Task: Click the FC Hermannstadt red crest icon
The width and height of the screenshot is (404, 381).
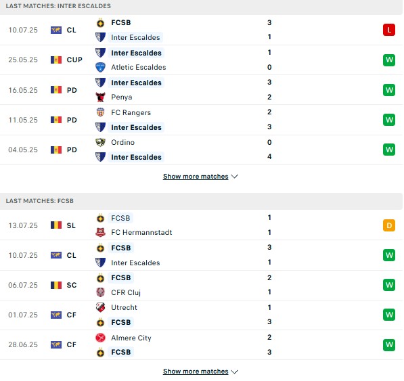Action: click(100, 232)
